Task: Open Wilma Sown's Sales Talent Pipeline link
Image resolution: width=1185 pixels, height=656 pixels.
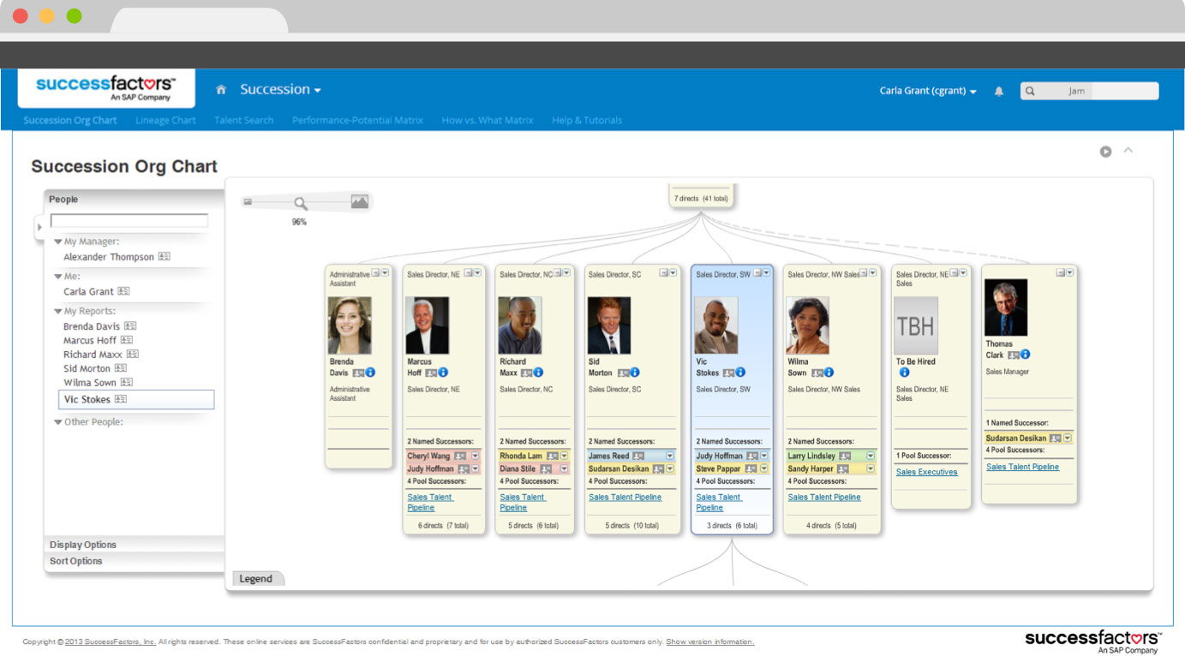Action: pyautogui.click(x=824, y=498)
